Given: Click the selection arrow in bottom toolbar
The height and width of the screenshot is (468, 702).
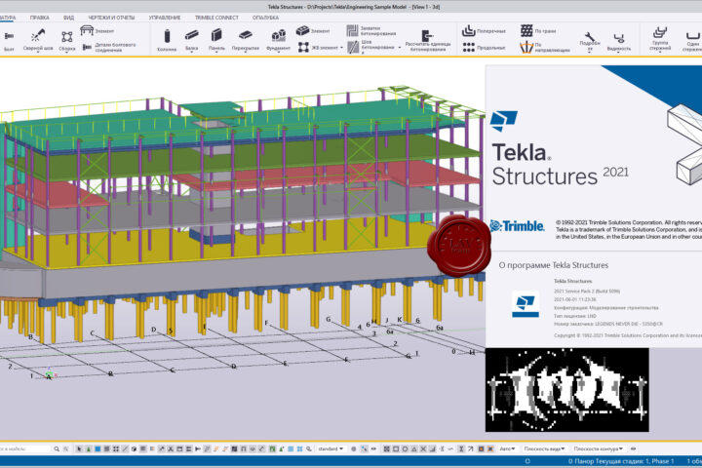Looking at the screenshot, I should pos(79,448).
